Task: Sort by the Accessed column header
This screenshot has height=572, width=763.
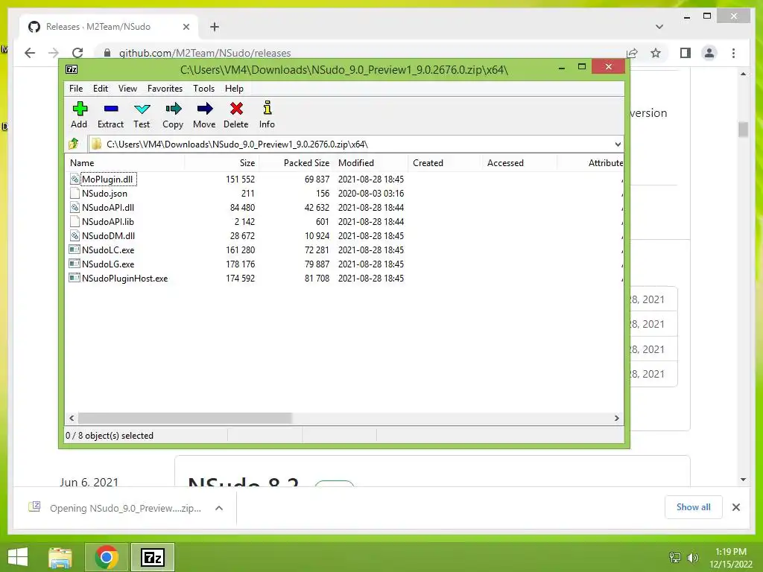Action: (519, 163)
